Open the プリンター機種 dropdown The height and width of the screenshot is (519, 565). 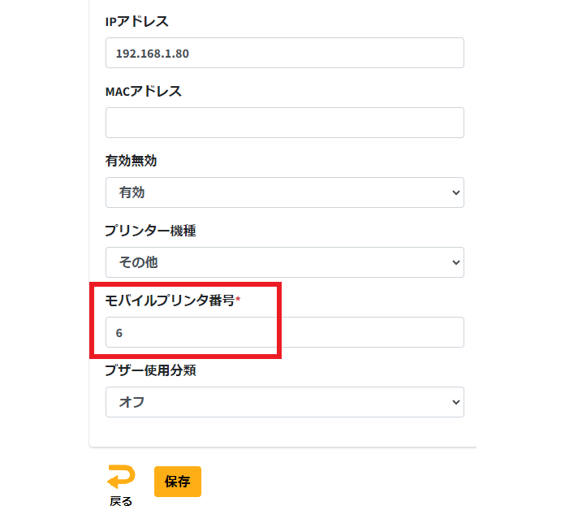pyautogui.click(x=284, y=262)
